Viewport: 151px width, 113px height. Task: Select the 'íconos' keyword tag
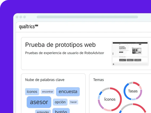coord(32,92)
